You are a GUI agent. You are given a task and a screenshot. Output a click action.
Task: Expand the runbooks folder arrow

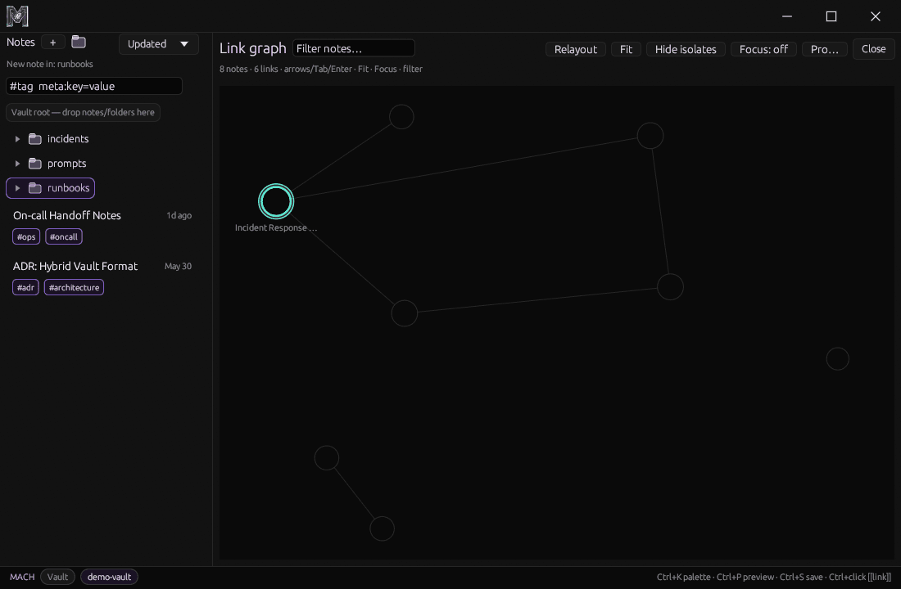(x=17, y=188)
